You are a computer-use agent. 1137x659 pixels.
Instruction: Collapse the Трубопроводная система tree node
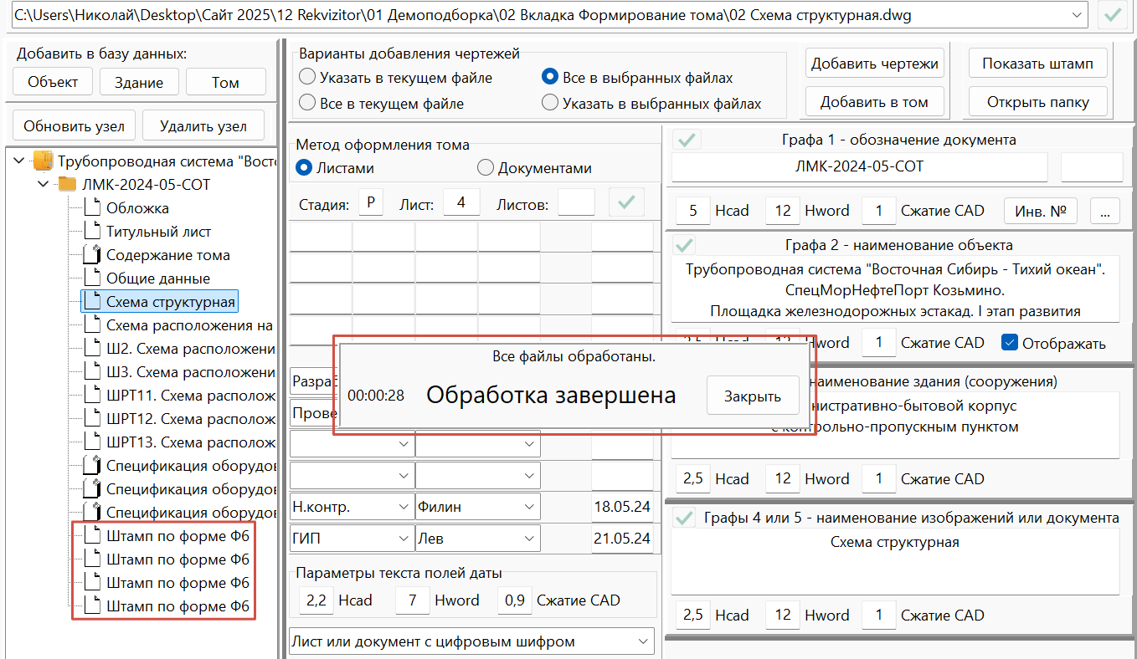(20, 161)
